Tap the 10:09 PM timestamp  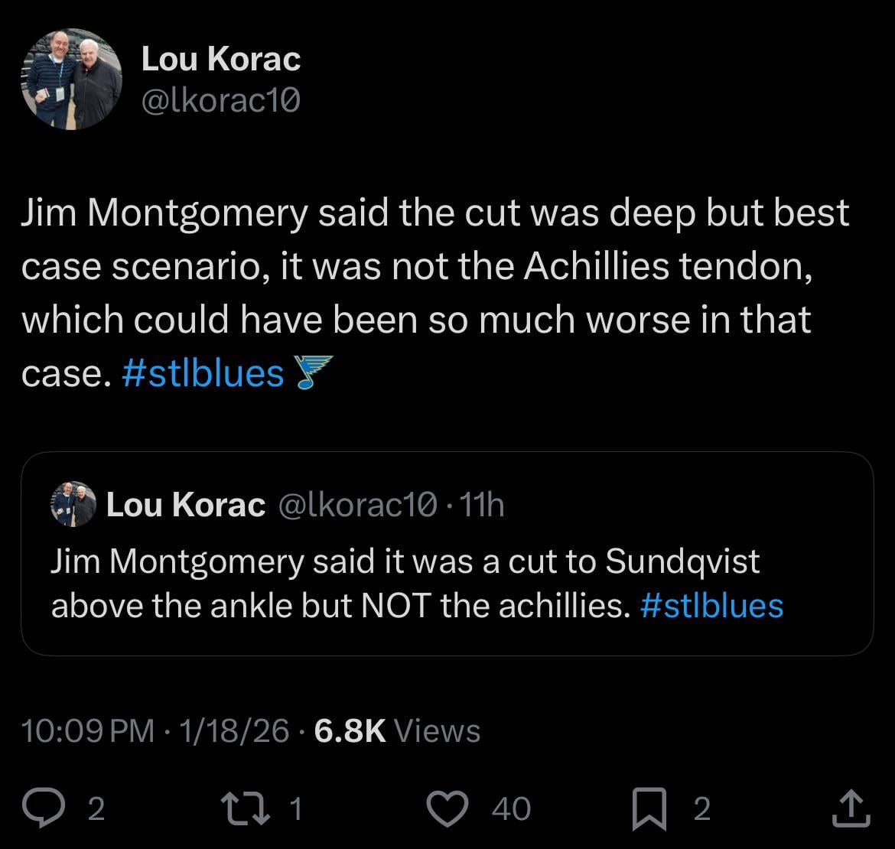[x=88, y=730]
